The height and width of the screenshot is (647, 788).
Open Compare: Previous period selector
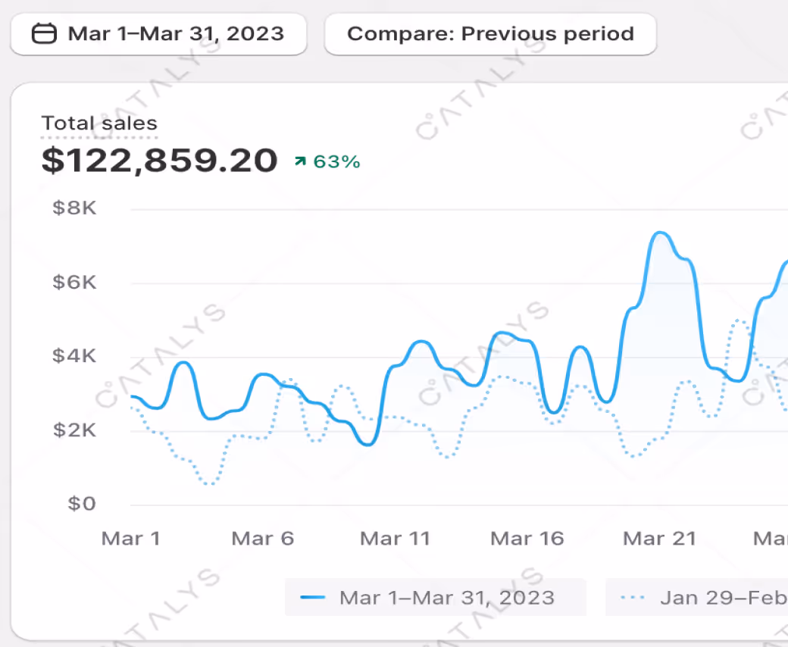click(x=490, y=34)
